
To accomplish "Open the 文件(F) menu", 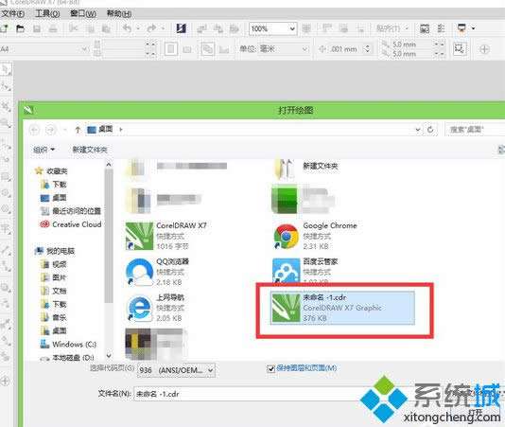I will coord(12,13).
